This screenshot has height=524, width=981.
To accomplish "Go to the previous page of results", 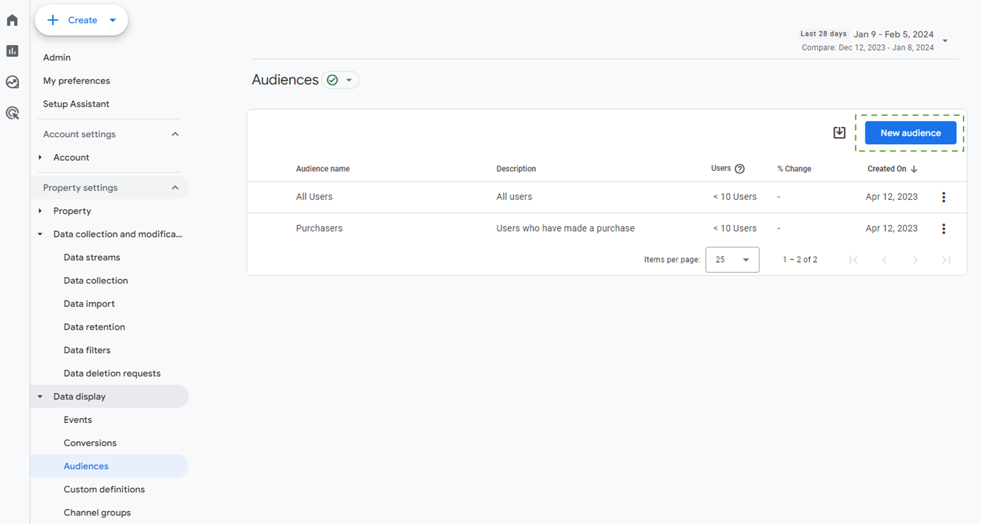I will [884, 260].
